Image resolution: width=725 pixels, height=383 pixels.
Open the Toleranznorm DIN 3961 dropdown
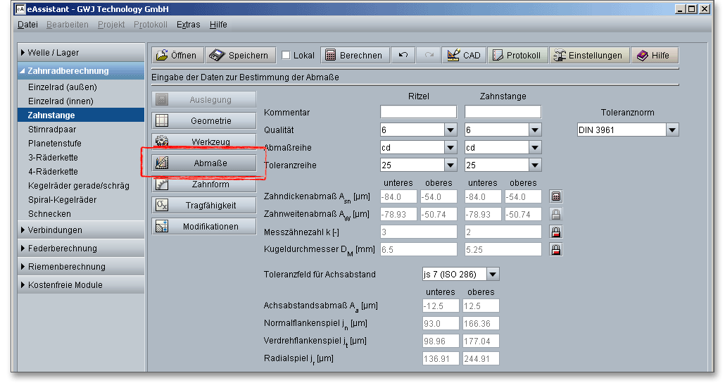pos(672,130)
